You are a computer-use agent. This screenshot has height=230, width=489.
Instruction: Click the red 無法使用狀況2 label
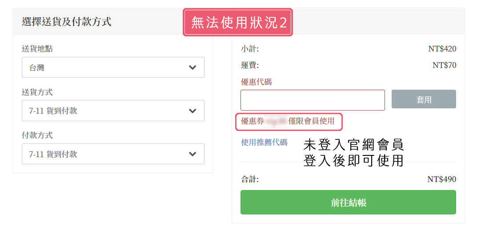coord(238,22)
